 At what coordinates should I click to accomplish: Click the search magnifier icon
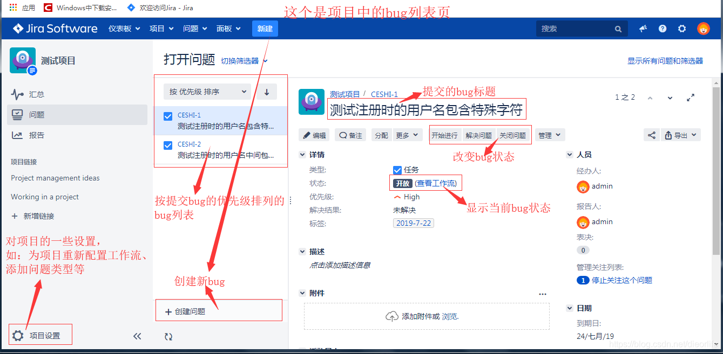618,29
